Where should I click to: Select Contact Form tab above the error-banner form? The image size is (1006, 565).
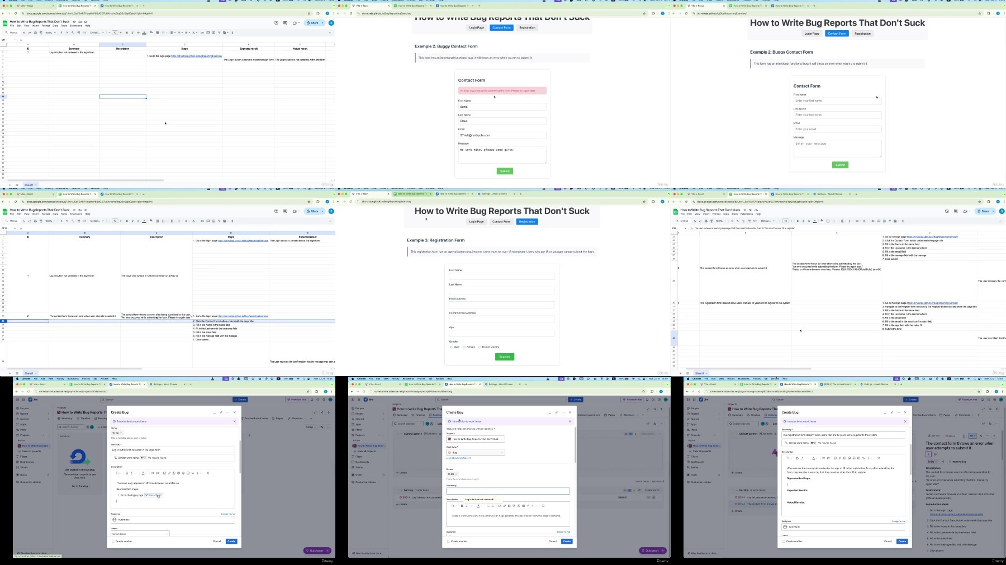[x=501, y=27]
